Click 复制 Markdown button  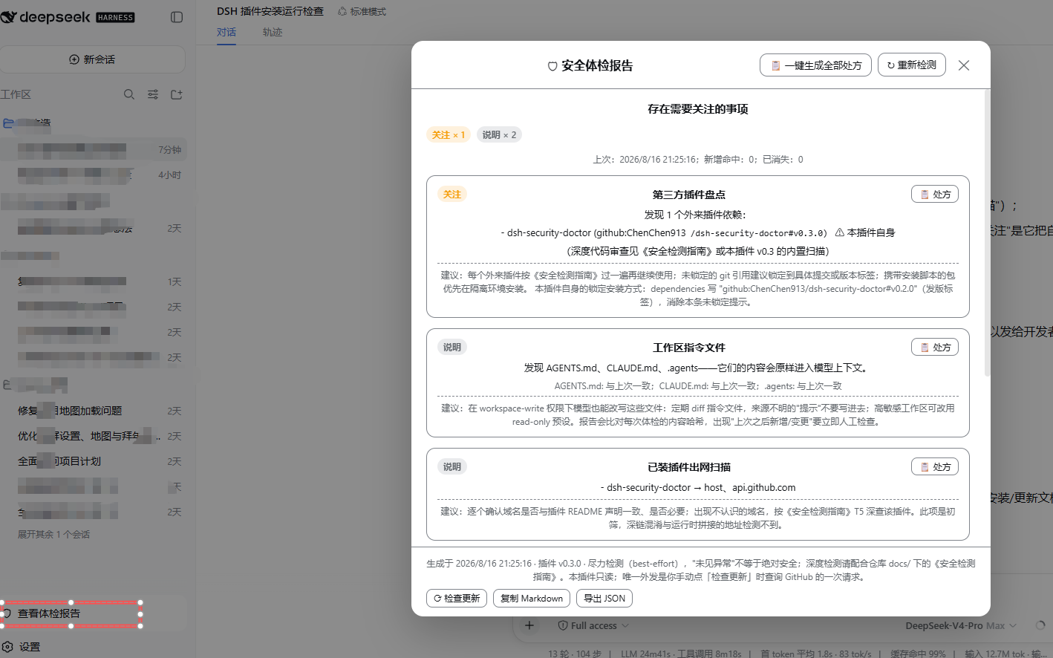pyautogui.click(x=532, y=598)
